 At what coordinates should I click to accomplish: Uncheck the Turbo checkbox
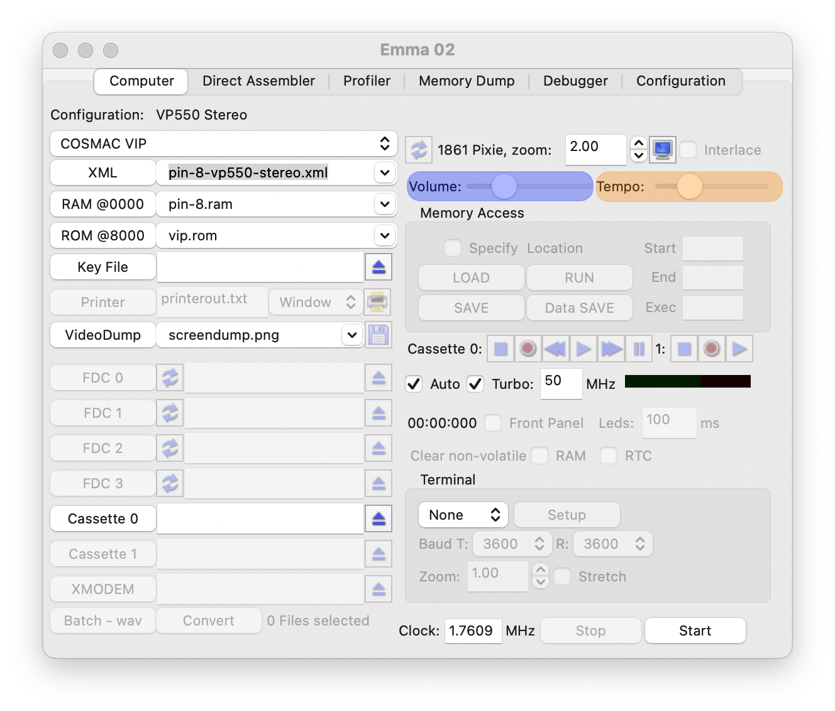(475, 384)
